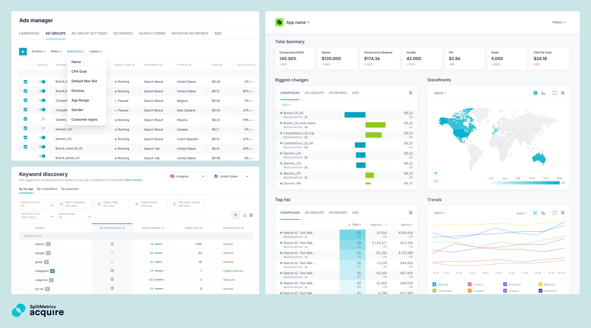Expand the Filters dropdown
Screen dimensions: 591x328
(x=559, y=23)
